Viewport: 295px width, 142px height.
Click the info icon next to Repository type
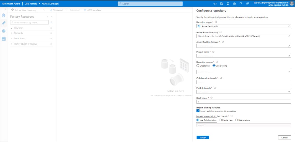click(x=216, y=22)
